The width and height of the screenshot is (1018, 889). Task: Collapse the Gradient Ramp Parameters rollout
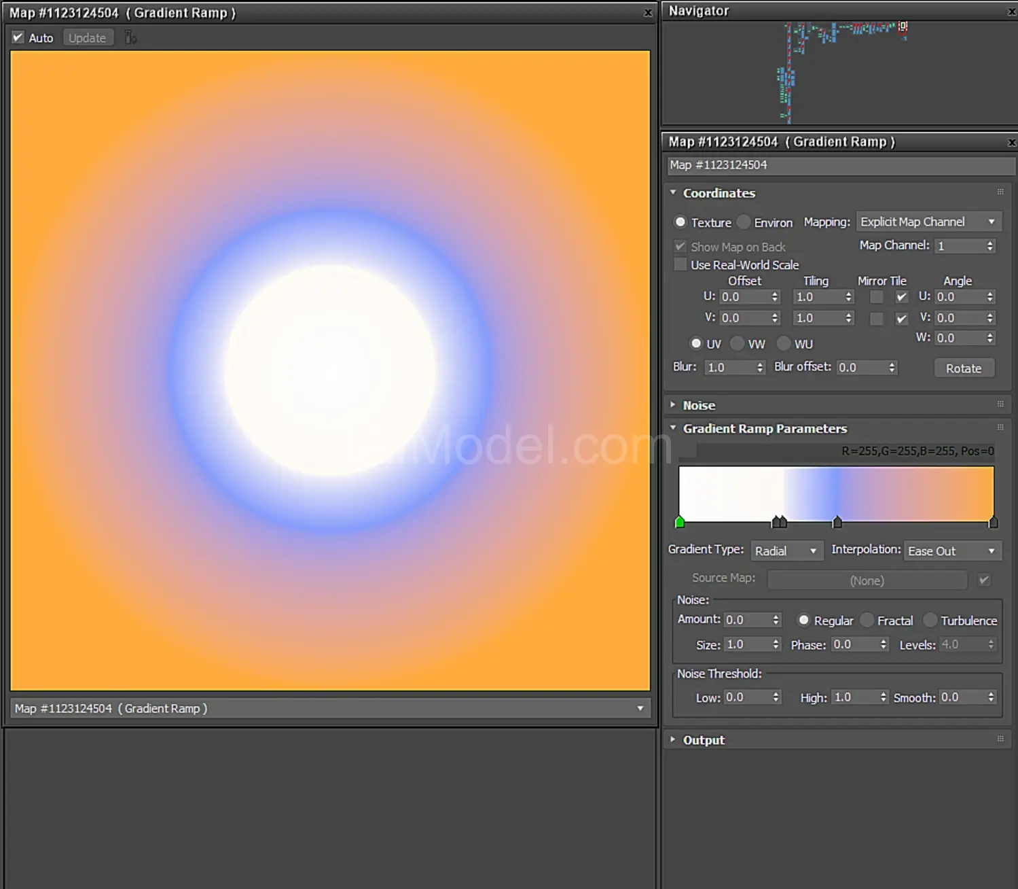pyautogui.click(x=673, y=428)
